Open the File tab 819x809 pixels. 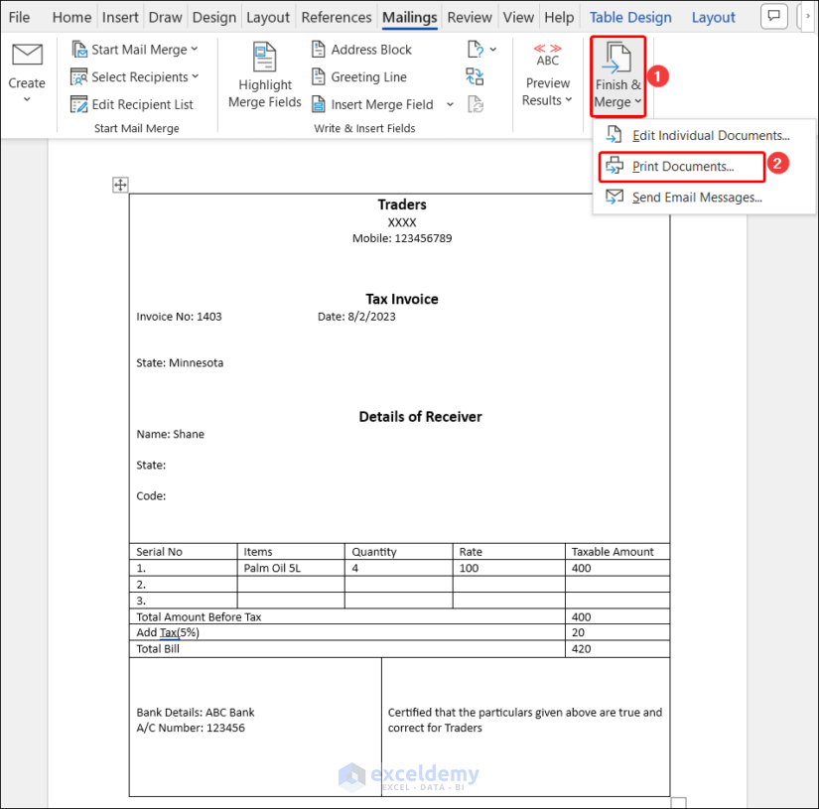[19, 17]
